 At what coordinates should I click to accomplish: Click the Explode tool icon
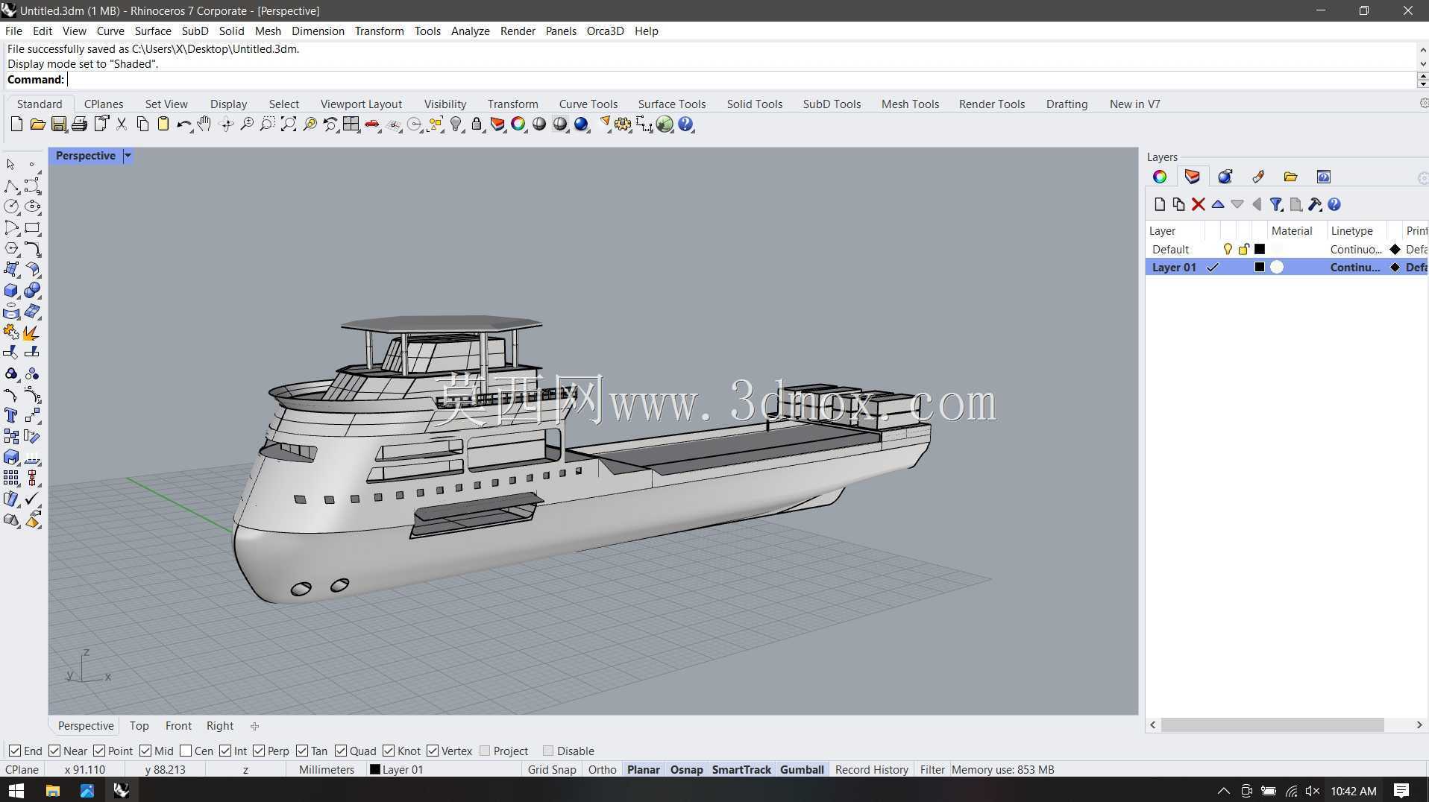31,332
